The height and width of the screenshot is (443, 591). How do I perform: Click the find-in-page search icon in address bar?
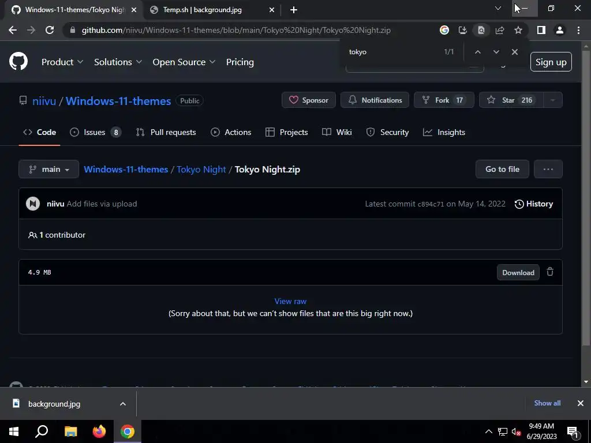(x=481, y=30)
